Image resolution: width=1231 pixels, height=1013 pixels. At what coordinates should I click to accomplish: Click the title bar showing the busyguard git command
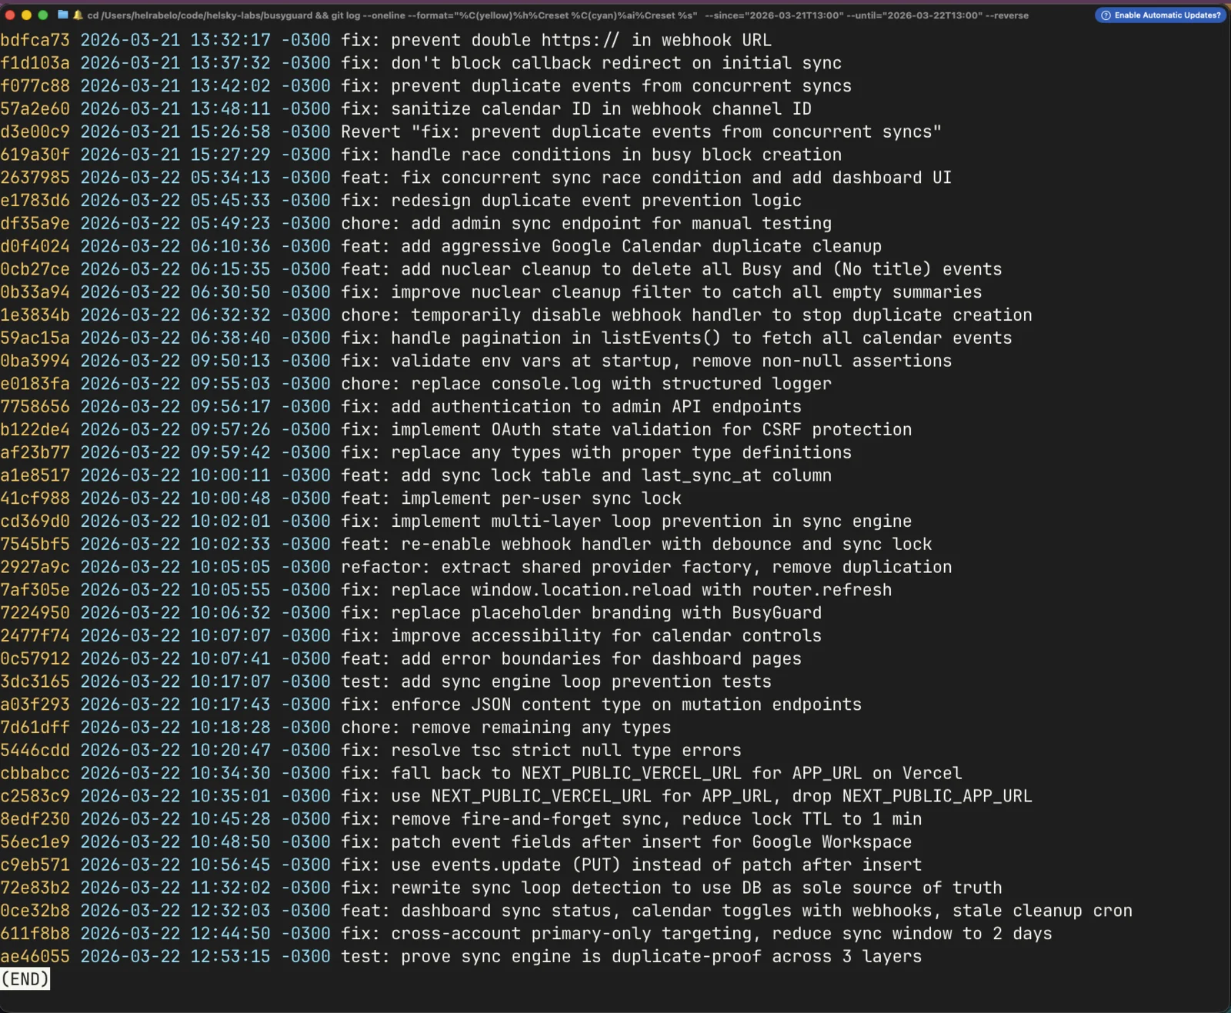pyautogui.click(x=539, y=15)
